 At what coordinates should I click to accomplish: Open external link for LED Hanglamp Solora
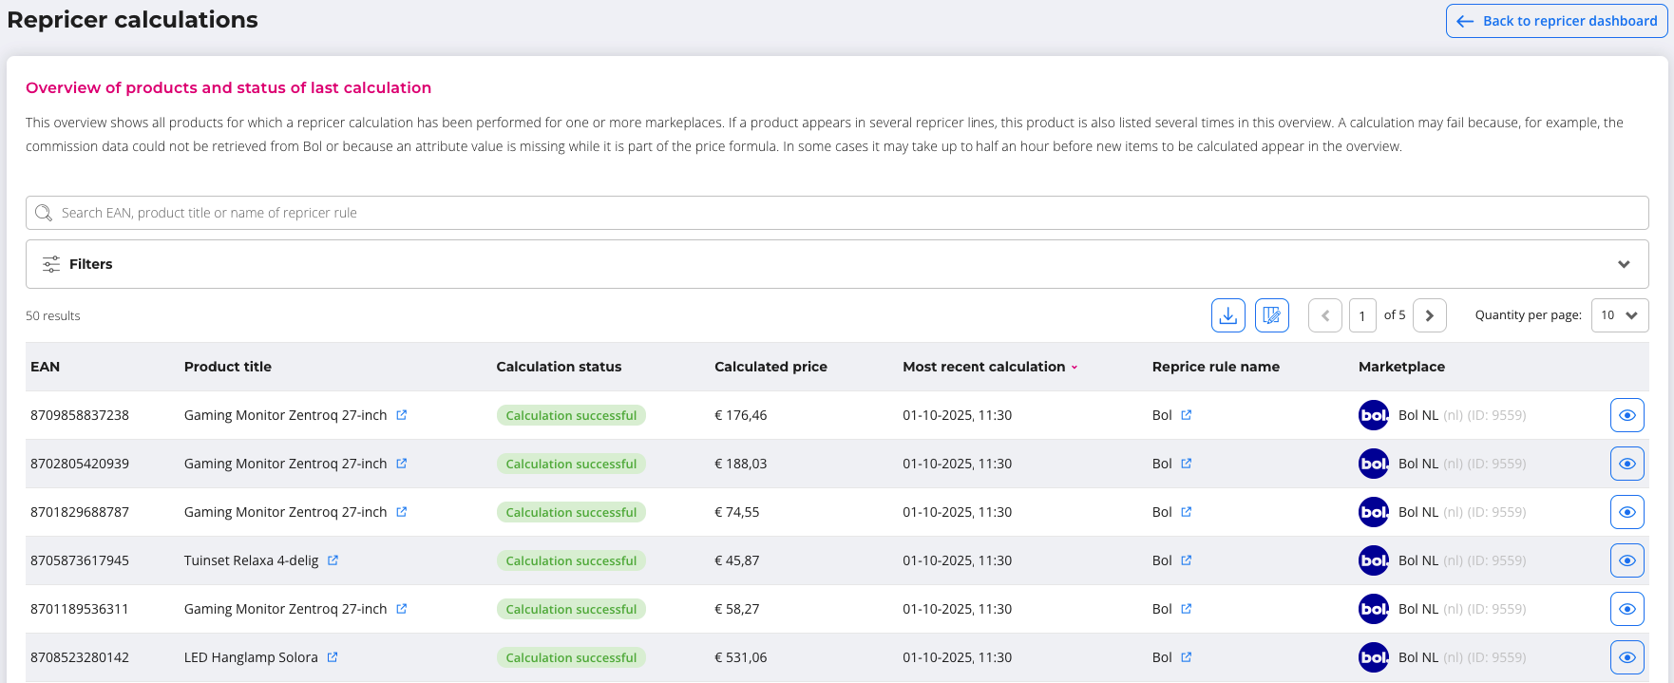[x=333, y=657]
